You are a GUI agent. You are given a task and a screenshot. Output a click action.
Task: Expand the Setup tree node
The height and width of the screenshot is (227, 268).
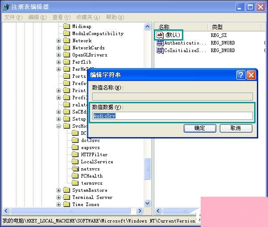tap(58, 119)
